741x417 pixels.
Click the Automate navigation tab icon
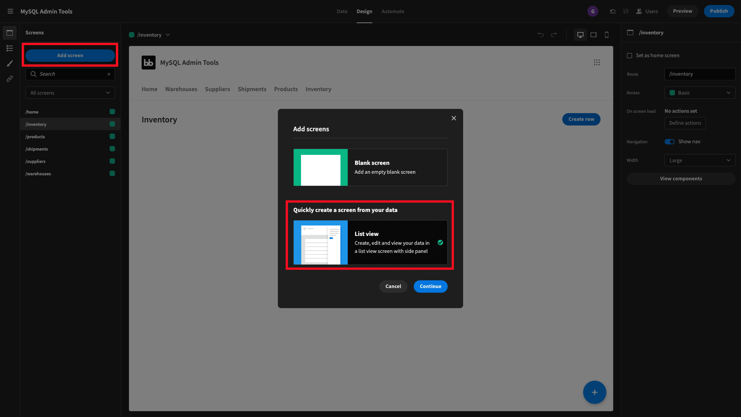coord(392,11)
